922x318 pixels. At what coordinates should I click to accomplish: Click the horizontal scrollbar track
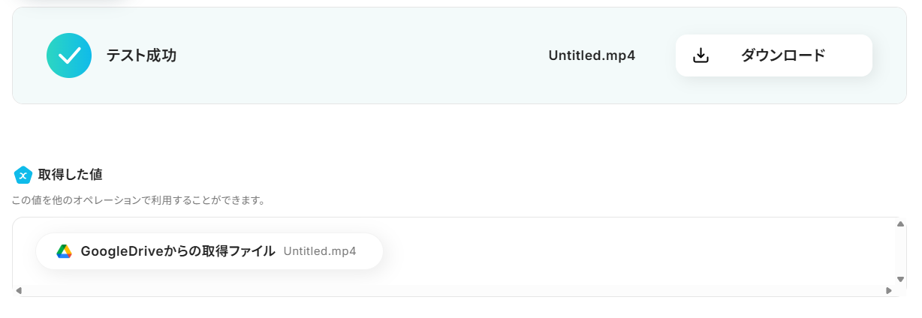click(x=450, y=290)
